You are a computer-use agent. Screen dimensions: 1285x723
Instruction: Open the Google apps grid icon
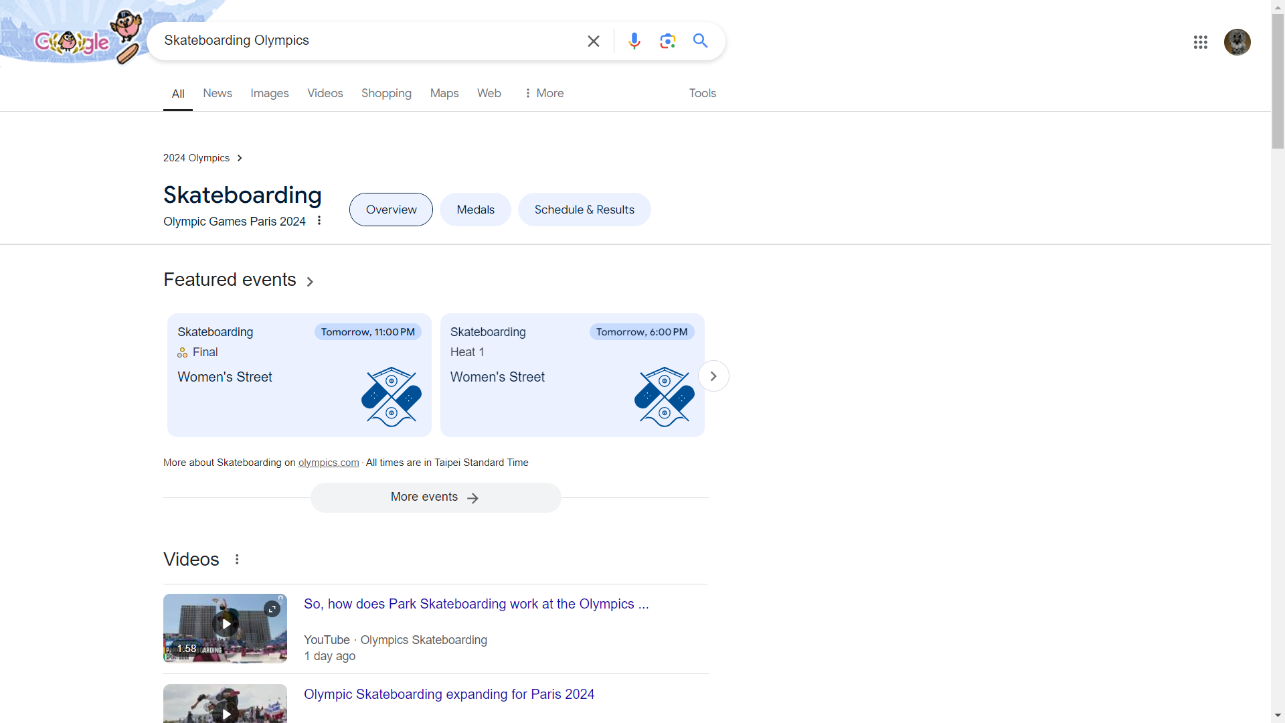[x=1201, y=42]
